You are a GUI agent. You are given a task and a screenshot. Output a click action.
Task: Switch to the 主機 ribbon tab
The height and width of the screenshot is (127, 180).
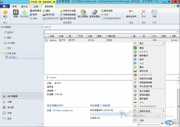point(36,7)
